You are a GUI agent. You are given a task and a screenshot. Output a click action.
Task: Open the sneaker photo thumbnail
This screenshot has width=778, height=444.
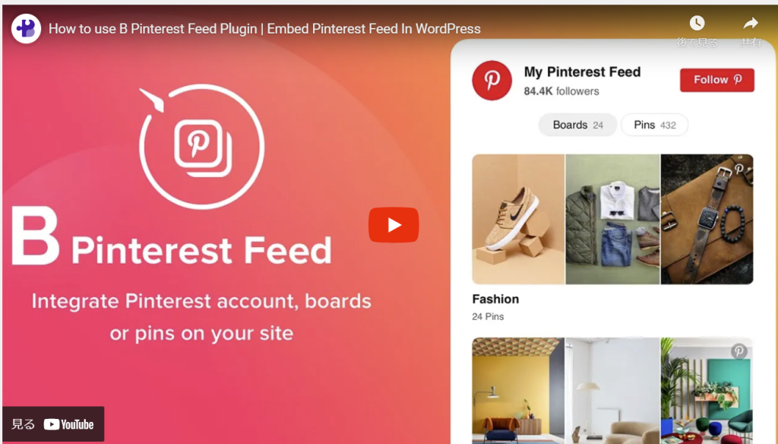coord(518,219)
